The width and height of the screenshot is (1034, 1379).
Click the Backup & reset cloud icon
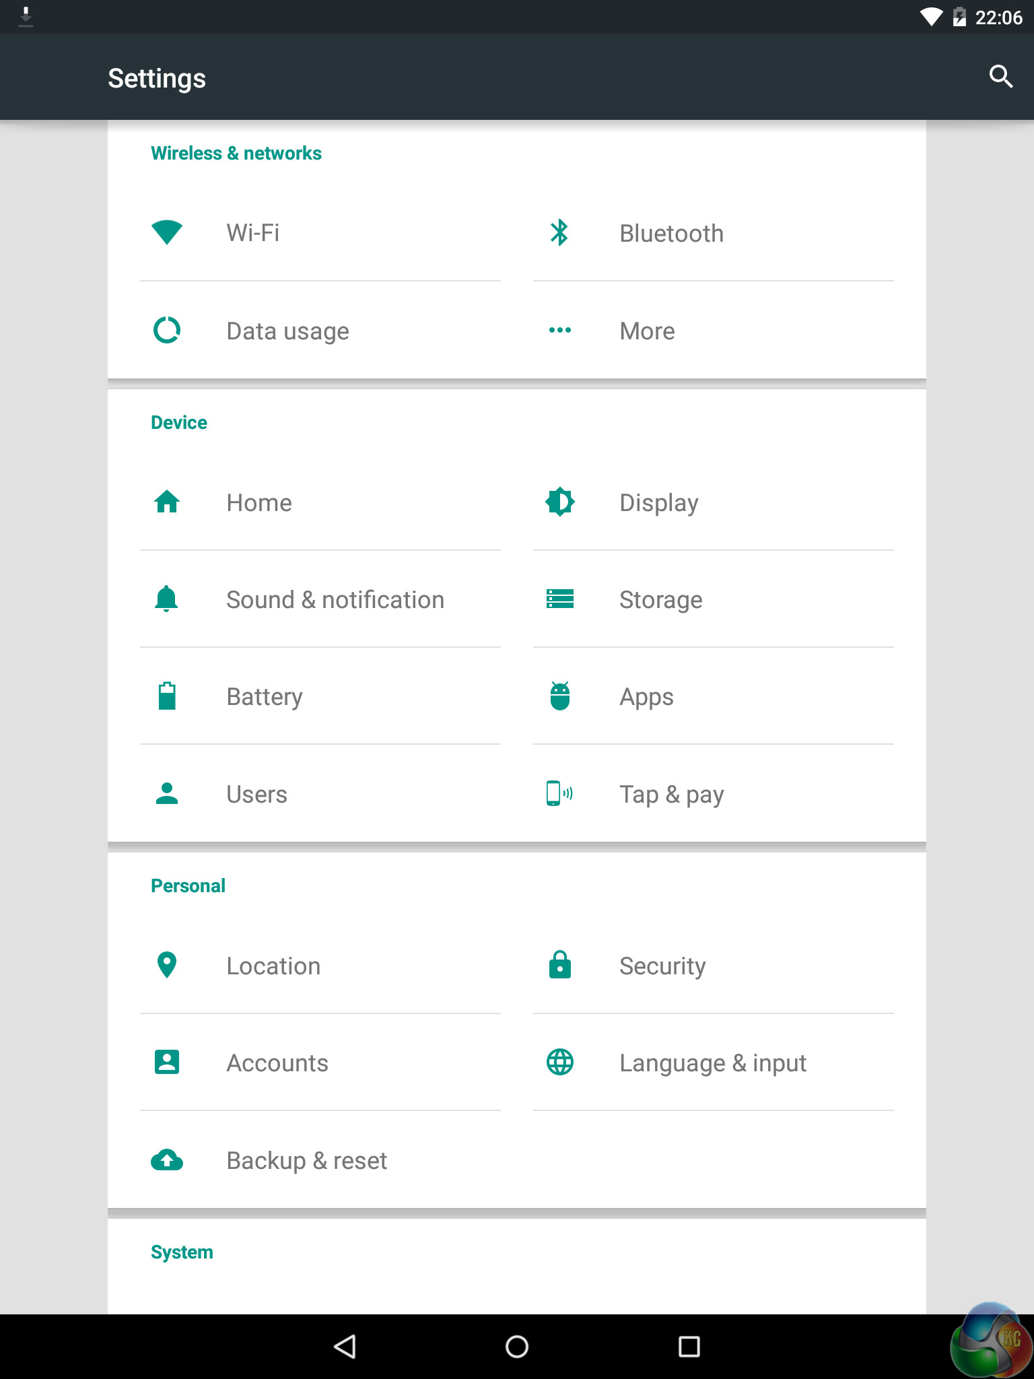point(167,1160)
